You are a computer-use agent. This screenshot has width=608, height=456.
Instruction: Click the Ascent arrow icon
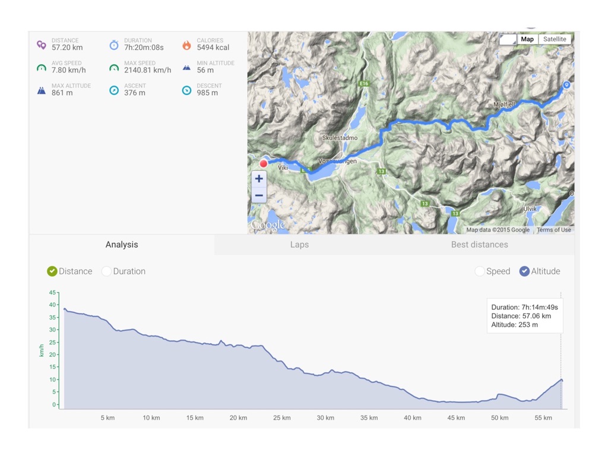pos(114,90)
